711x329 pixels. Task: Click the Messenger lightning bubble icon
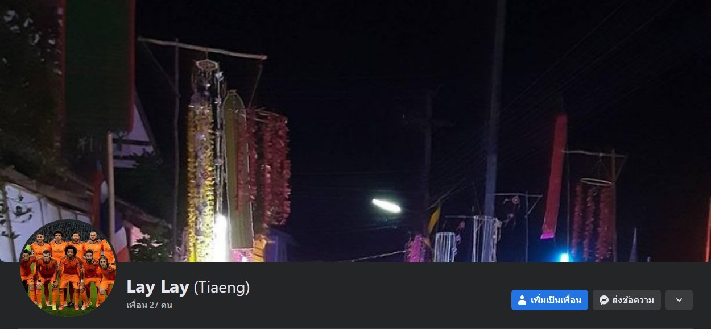[x=604, y=300]
